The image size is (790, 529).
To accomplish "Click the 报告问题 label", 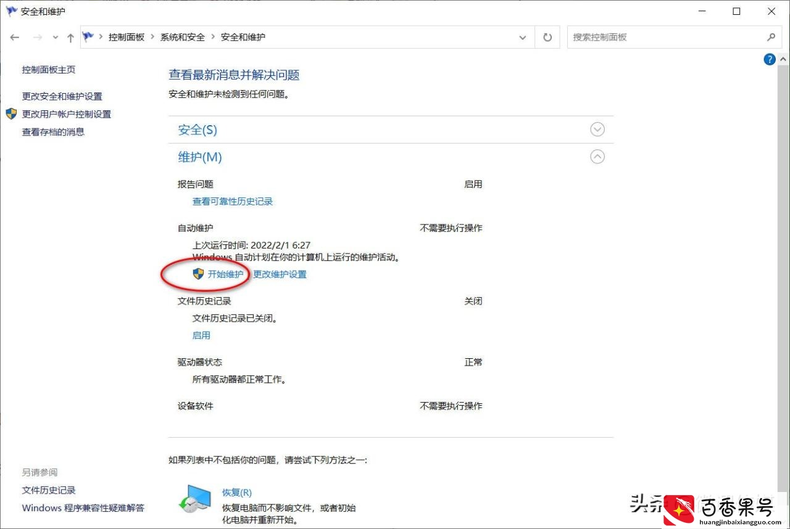I will [196, 184].
